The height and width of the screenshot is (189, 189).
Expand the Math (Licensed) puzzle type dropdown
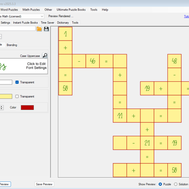(x=42, y=16)
